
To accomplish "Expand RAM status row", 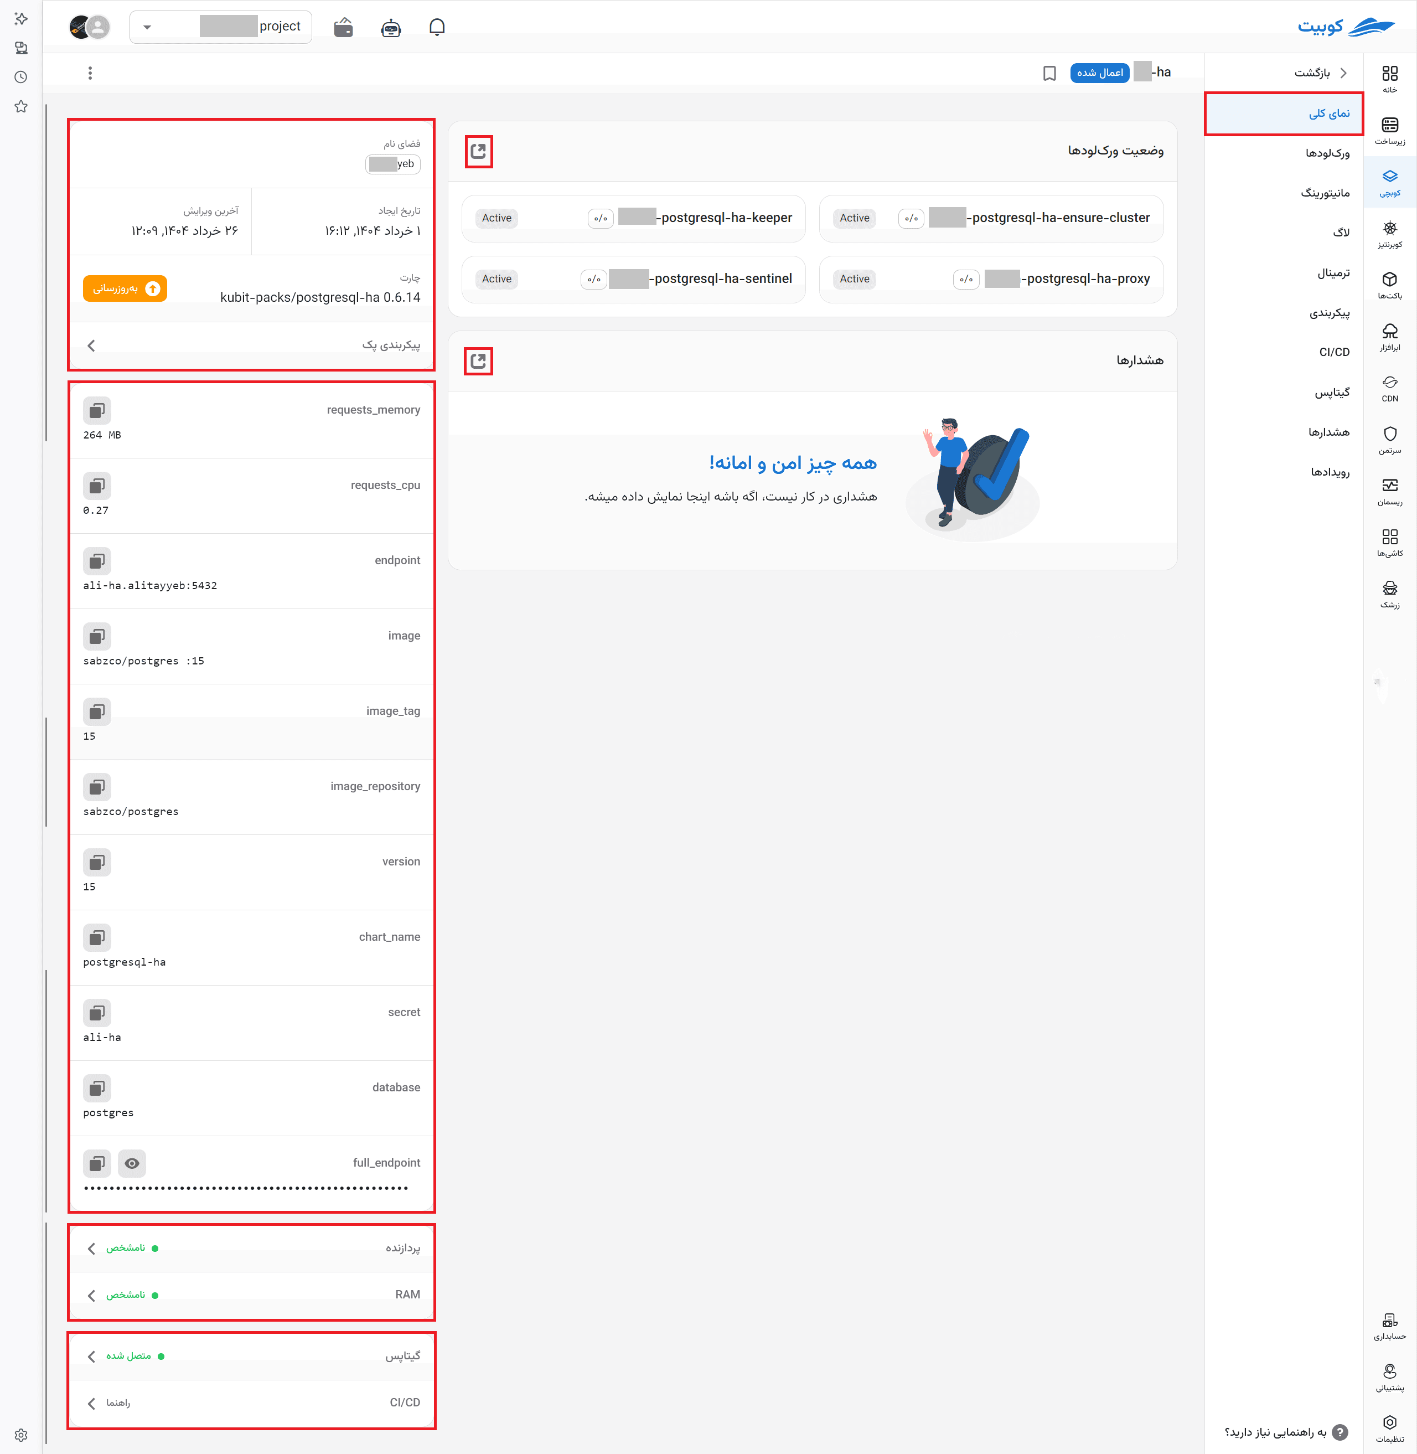I will [x=251, y=1295].
